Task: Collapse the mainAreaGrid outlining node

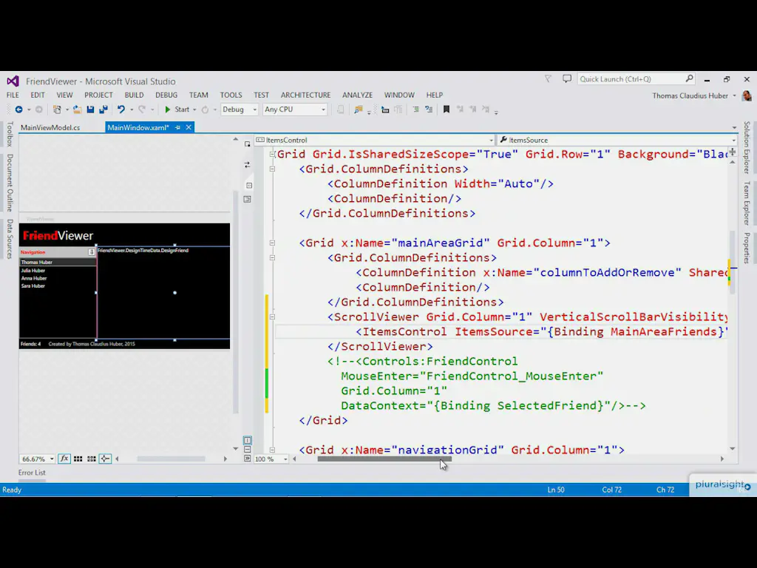Action: tap(272, 243)
